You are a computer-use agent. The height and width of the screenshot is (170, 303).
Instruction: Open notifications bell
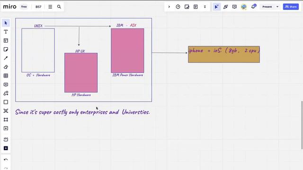(253, 7)
